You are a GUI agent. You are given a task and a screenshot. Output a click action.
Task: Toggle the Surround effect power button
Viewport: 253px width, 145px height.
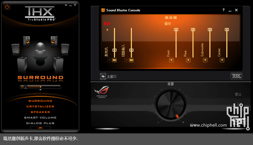[x=22, y=87]
